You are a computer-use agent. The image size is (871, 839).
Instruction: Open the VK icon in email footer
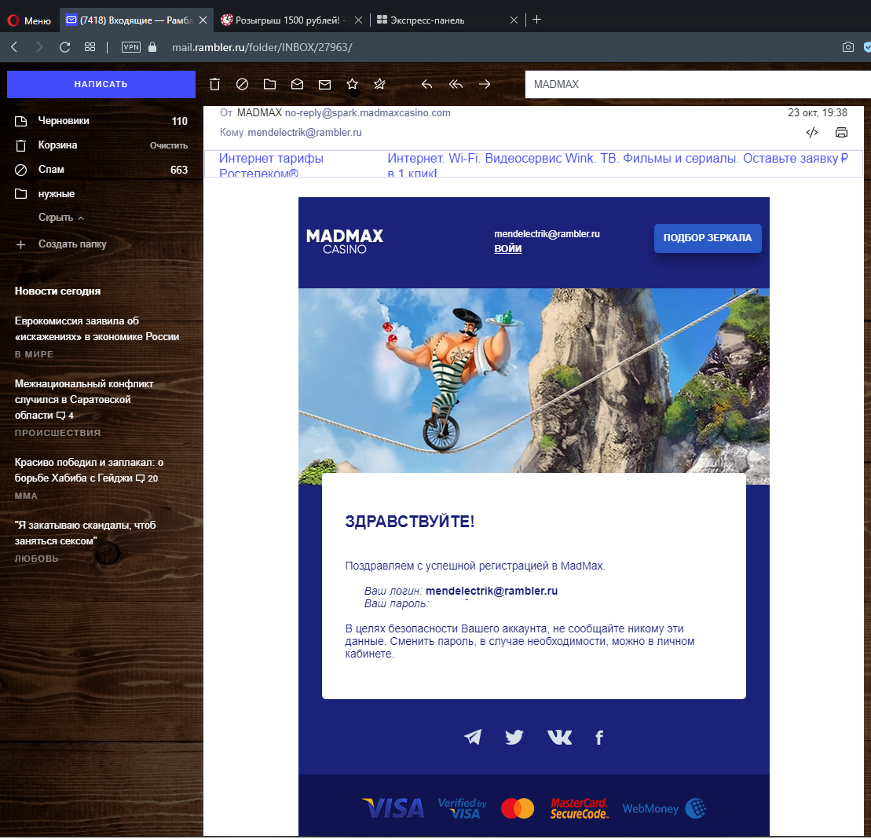(559, 737)
